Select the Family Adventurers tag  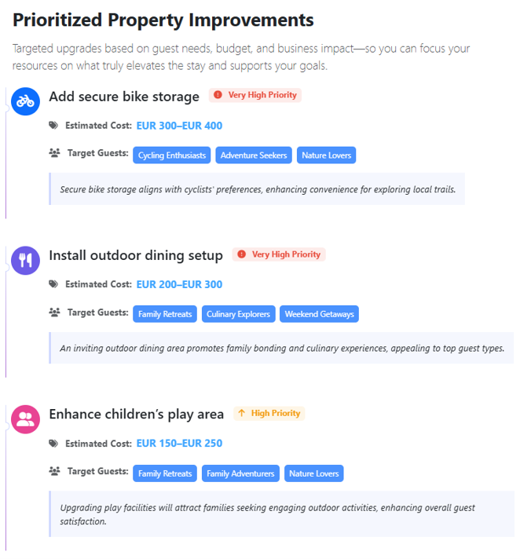[x=240, y=473]
